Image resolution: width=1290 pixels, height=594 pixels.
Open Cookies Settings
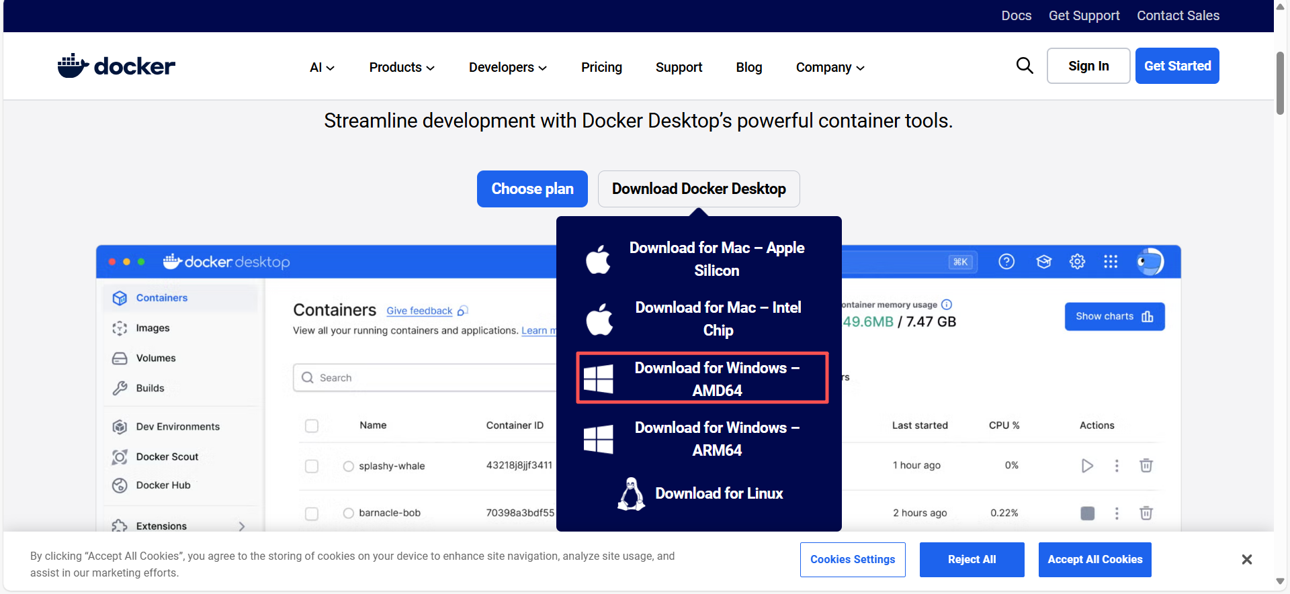coord(853,560)
